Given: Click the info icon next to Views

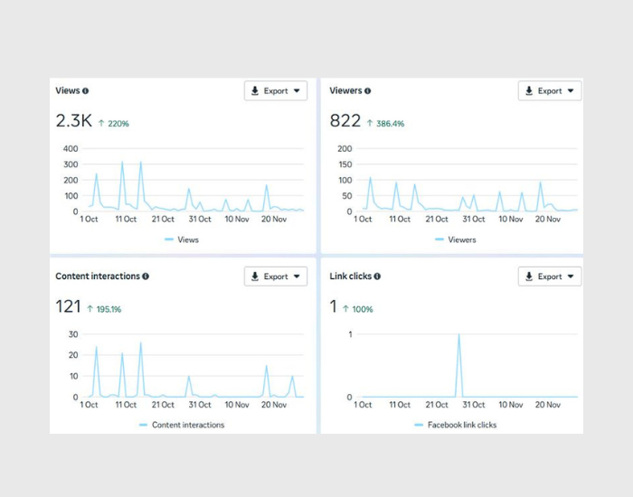Looking at the screenshot, I should (86, 91).
